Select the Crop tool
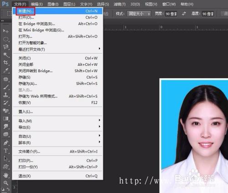 (x=6, y=63)
